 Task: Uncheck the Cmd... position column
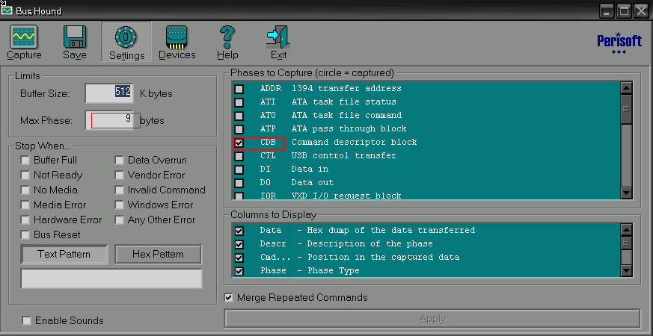(x=239, y=258)
